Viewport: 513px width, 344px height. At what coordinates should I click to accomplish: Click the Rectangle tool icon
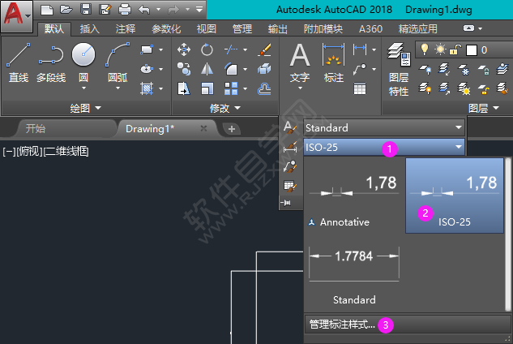point(147,49)
